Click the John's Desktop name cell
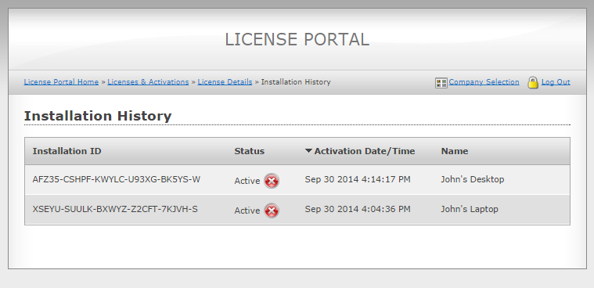The height and width of the screenshot is (288, 594). point(473,179)
